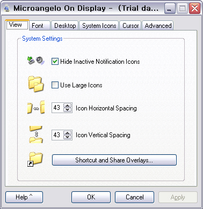
Task: Select the System Icons tab
Action: 99,26
